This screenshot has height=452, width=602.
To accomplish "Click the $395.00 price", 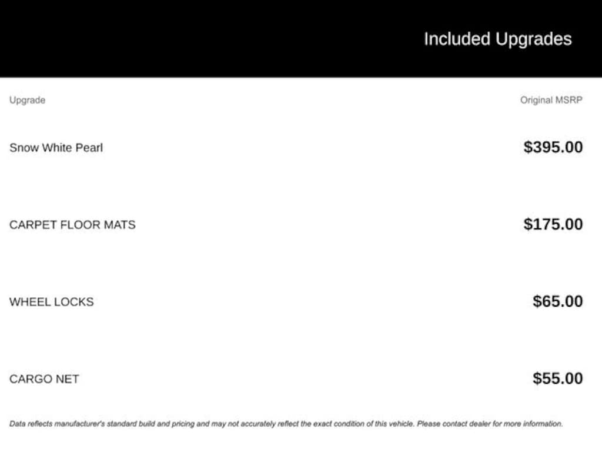I will point(553,147).
